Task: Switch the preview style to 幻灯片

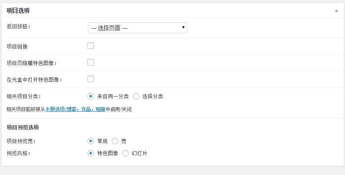Action: click(x=126, y=153)
